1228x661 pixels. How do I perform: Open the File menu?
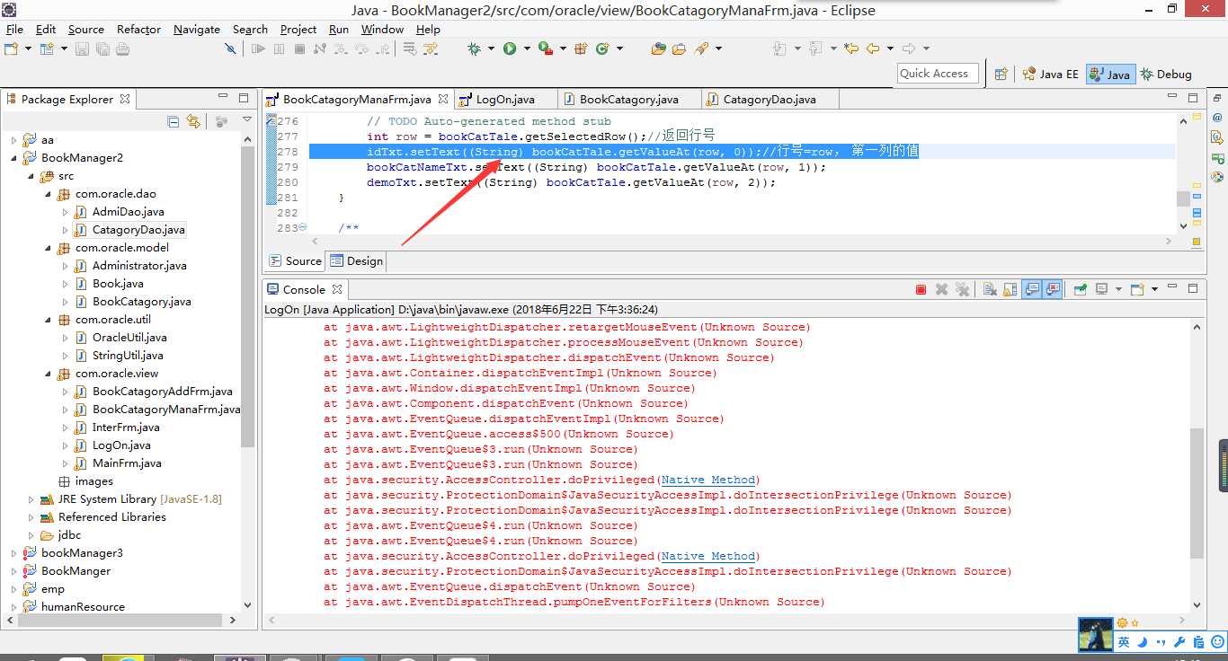pyautogui.click(x=14, y=29)
